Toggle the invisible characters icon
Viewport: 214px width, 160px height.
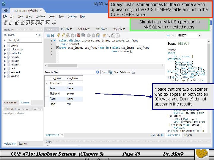(113, 36)
